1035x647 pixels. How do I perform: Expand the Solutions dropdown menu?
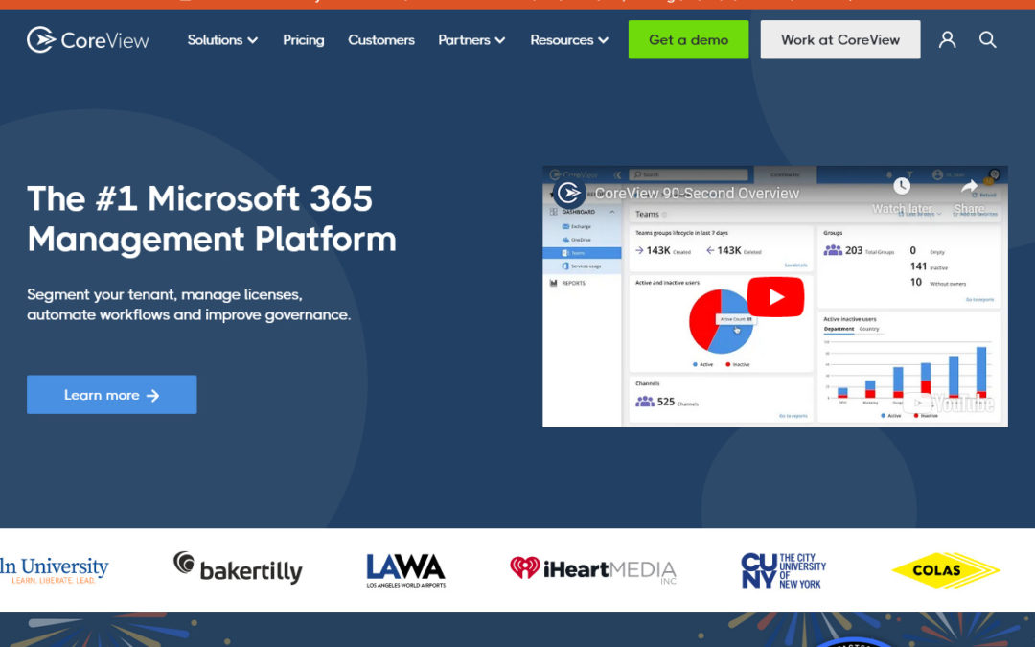[x=222, y=39]
